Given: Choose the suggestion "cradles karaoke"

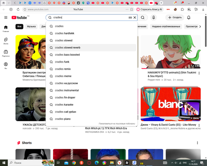Looking at the screenshot, I should [91, 105].
